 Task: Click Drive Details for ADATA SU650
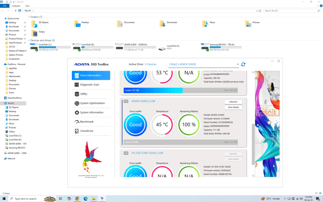coord(233,107)
